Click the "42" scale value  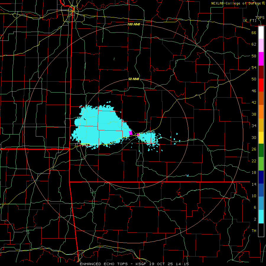tap(254, 102)
